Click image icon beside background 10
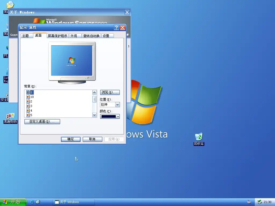Screen dimensions: 275x206 pyautogui.click(x=28, y=97)
